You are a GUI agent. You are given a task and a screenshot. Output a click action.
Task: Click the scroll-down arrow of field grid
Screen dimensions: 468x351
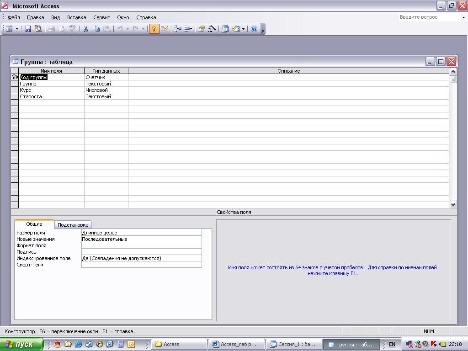pos(453,204)
